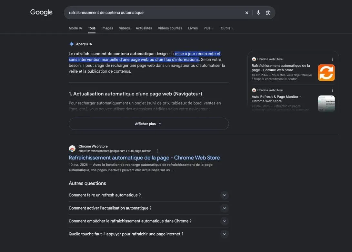Clear the search query with the X icon
This screenshot has height=252, width=352.
(x=247, y=13)
